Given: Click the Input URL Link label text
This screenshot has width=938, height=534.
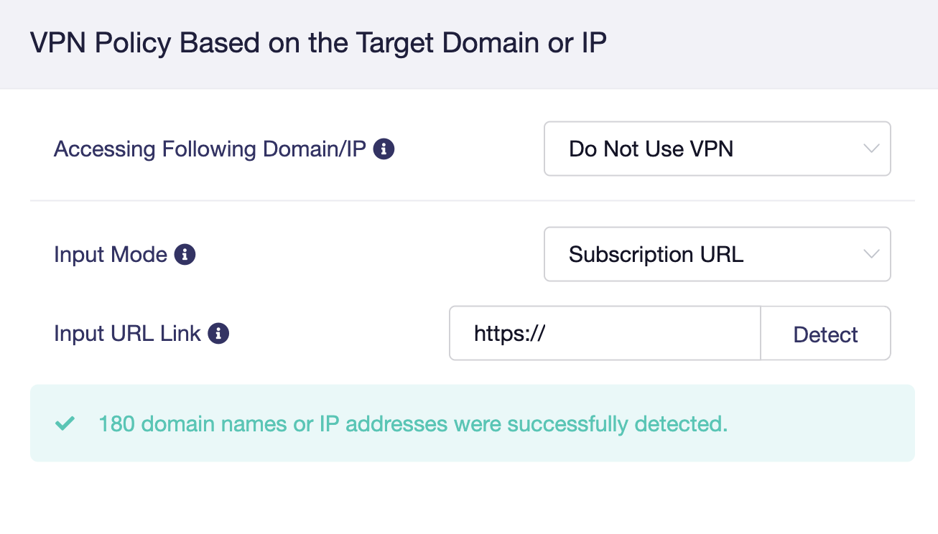Looking at the screenshot, I should 127,334.
